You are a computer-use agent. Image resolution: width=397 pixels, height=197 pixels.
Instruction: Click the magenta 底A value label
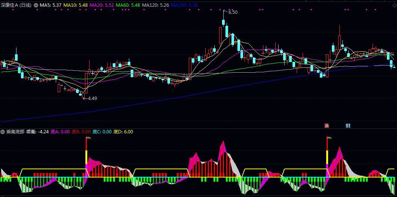click(60, 132)
